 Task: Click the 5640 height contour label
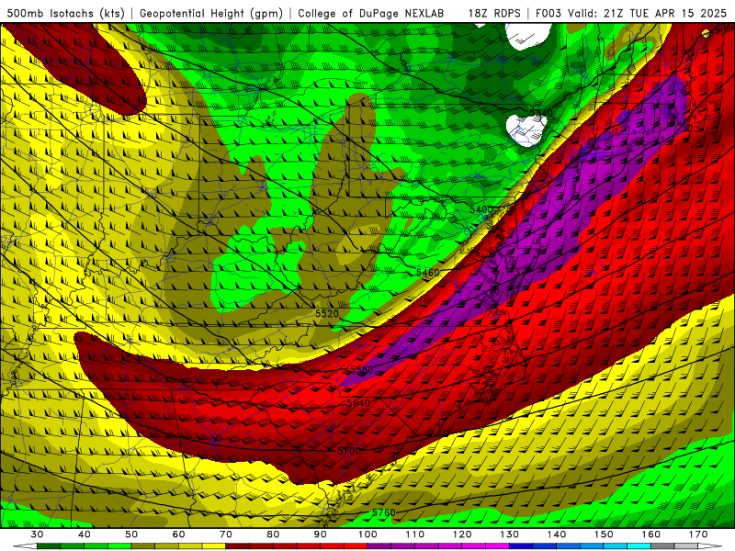pyautogui.click(x=358, y=403)
